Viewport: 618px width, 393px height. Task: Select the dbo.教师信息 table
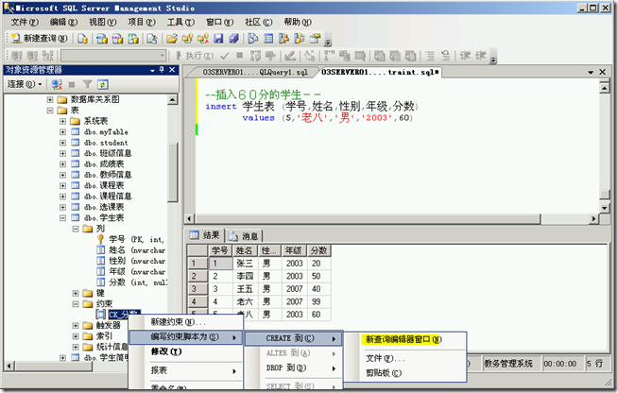pos(107,175)
